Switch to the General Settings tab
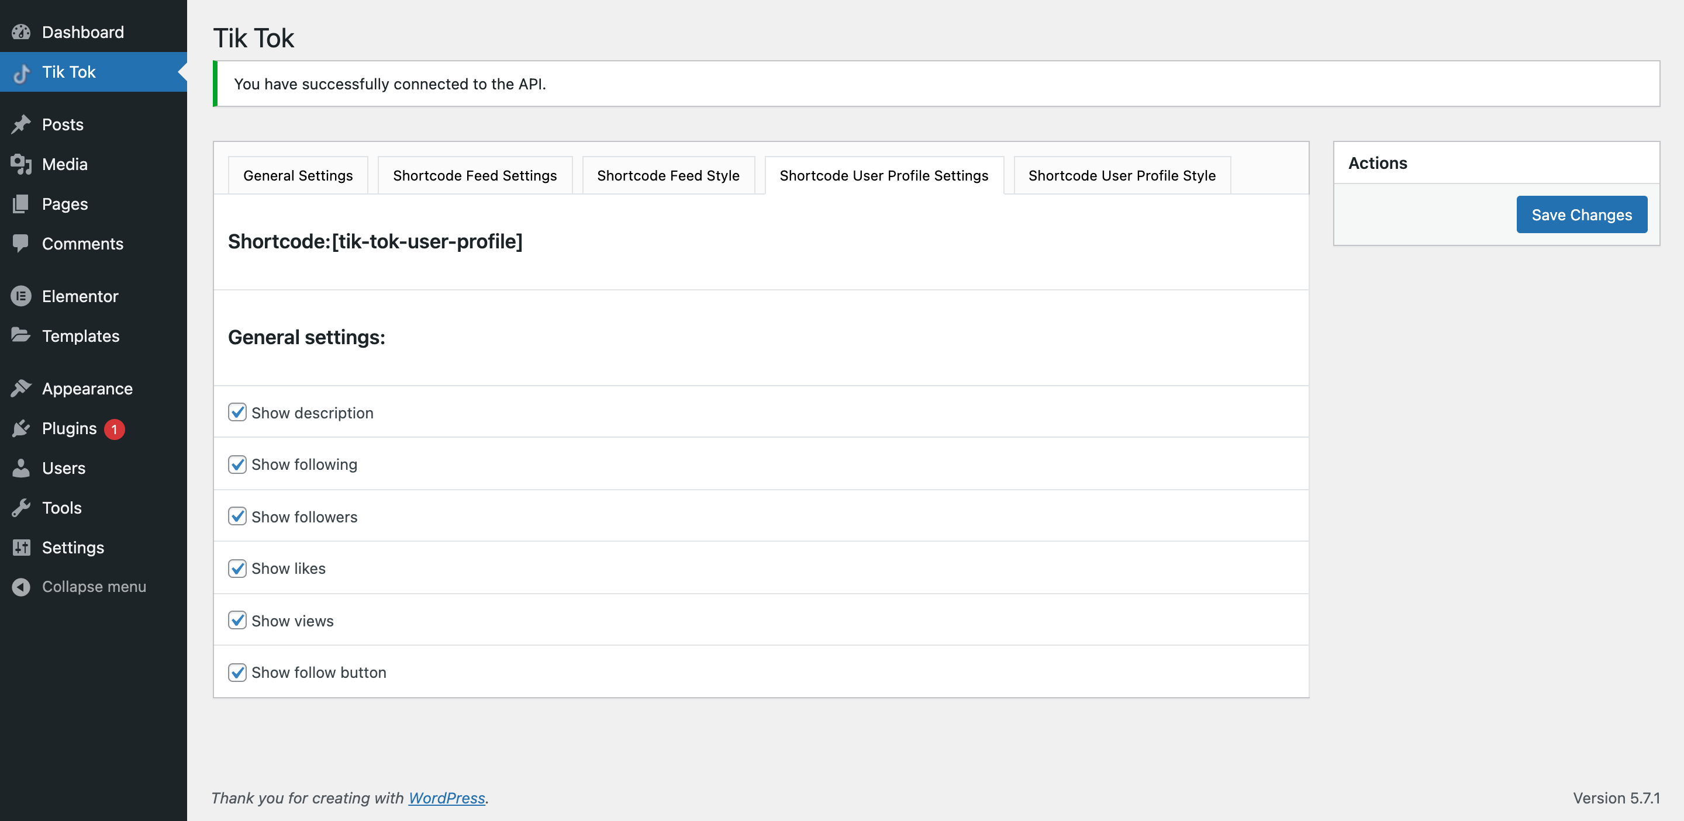 coord(298,175)
